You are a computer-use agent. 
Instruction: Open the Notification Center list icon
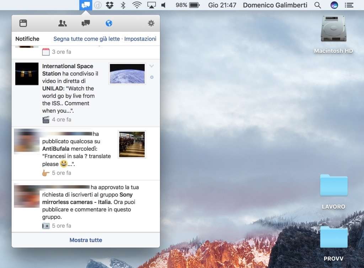tap(349, 5)
